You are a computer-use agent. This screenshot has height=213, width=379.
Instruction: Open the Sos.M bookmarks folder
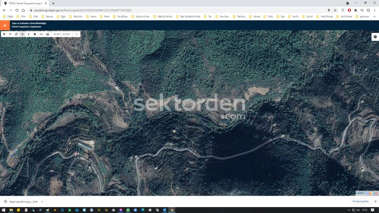click(308, 16)
